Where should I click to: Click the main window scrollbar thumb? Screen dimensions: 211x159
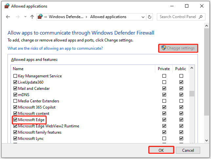(206, 72)
